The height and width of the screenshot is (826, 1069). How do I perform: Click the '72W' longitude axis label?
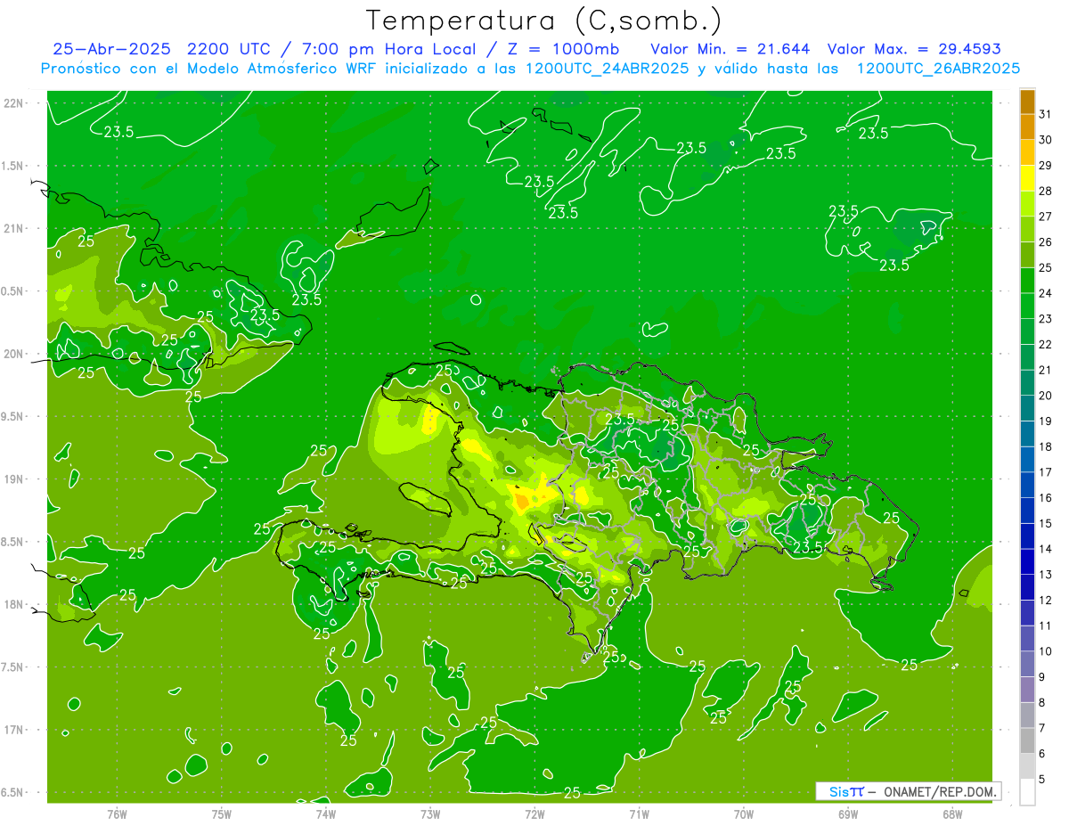pyautogui.click(x=534, y=814)
